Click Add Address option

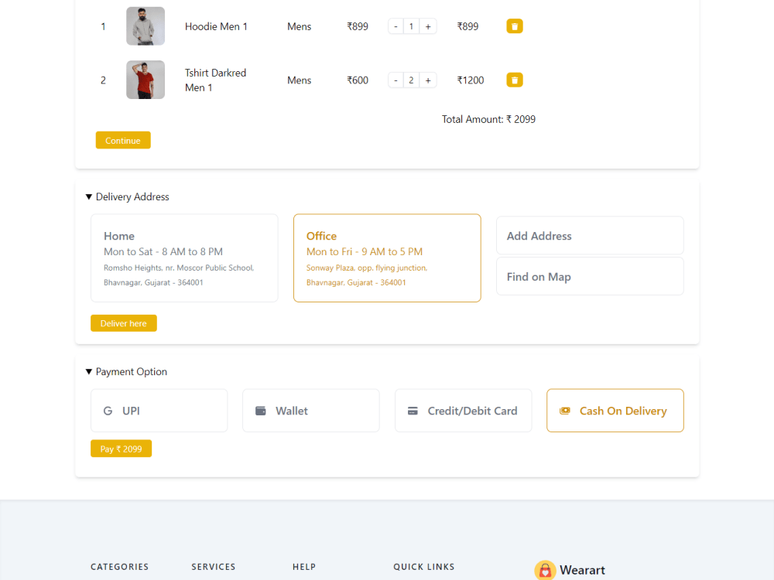(x=590, y=236)
